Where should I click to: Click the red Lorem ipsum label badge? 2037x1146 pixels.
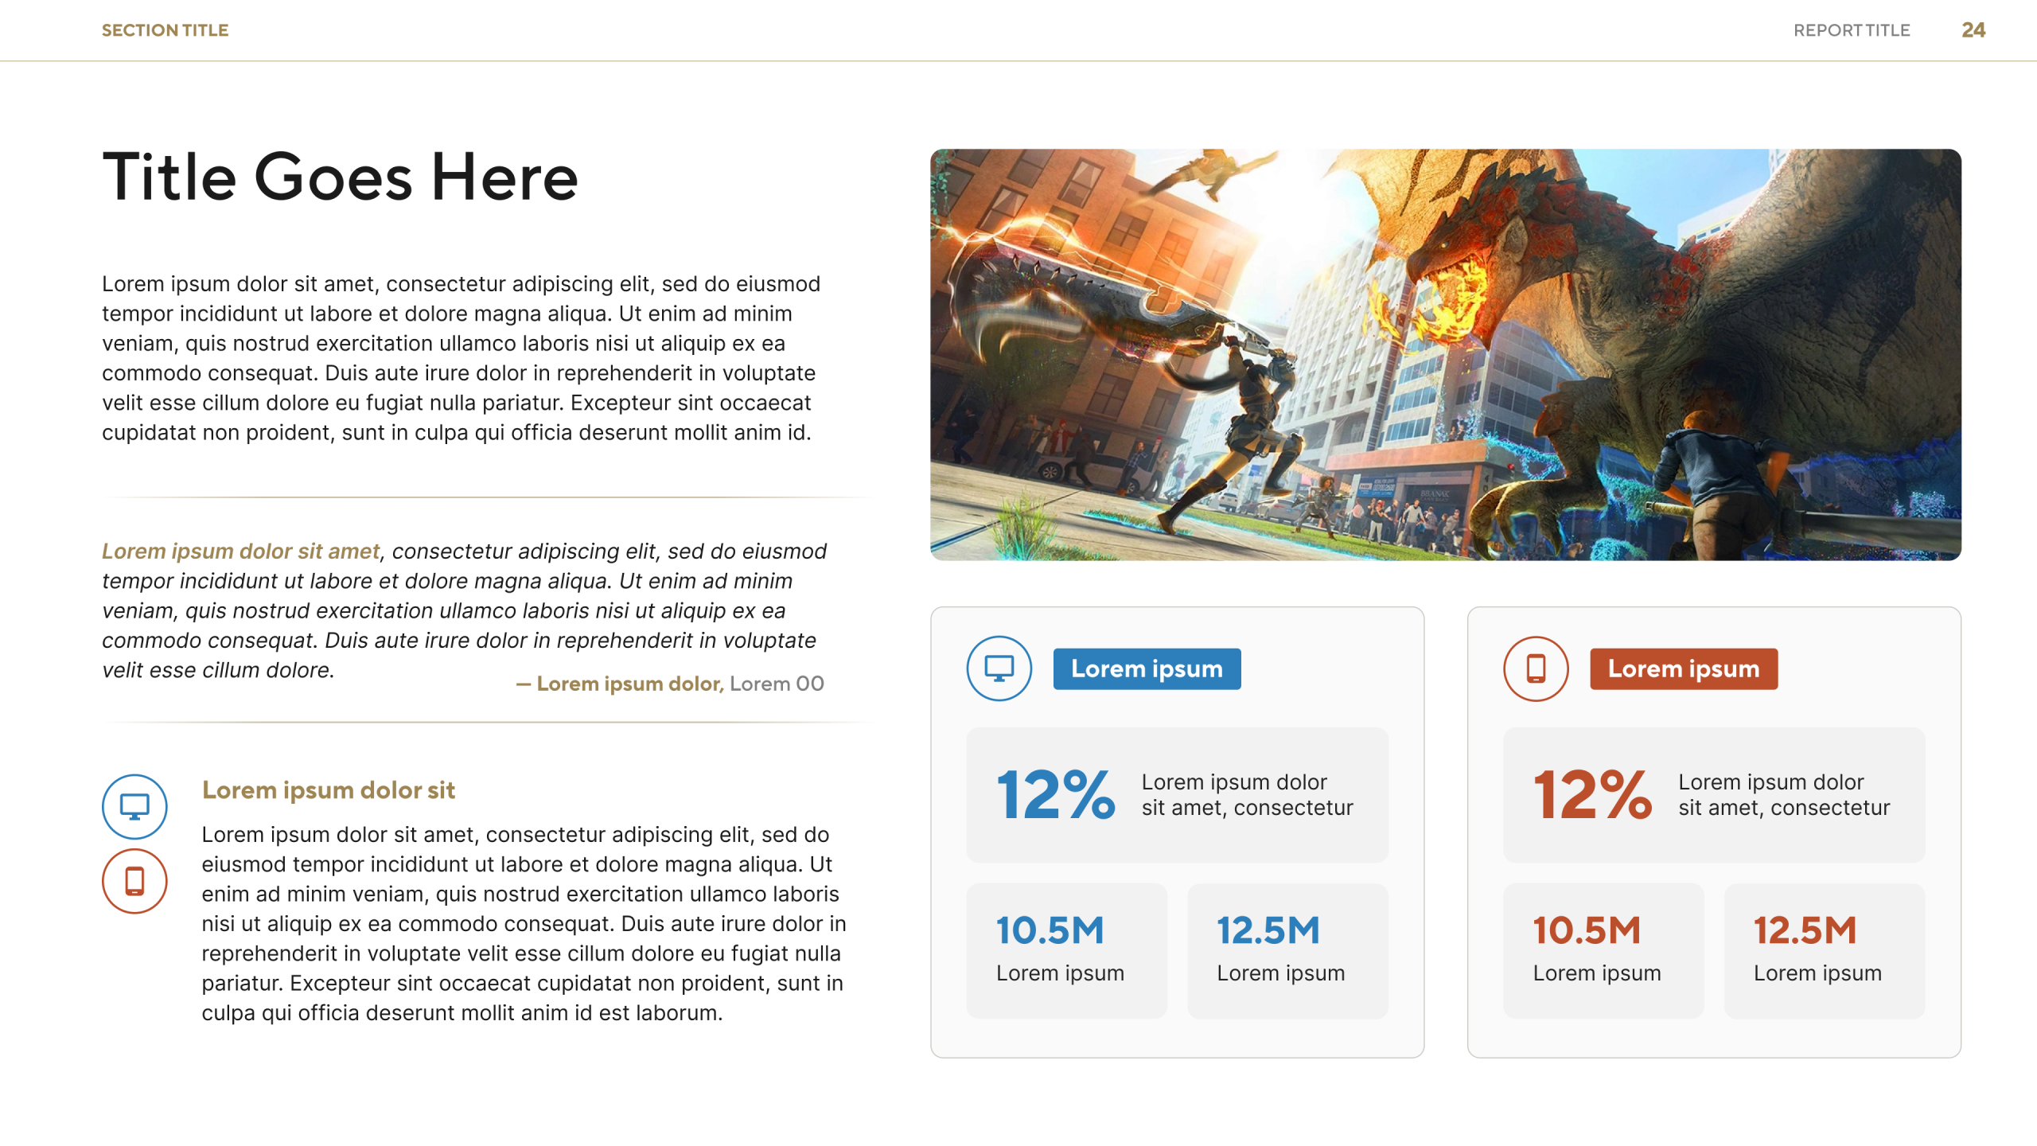coord(1683,668)
